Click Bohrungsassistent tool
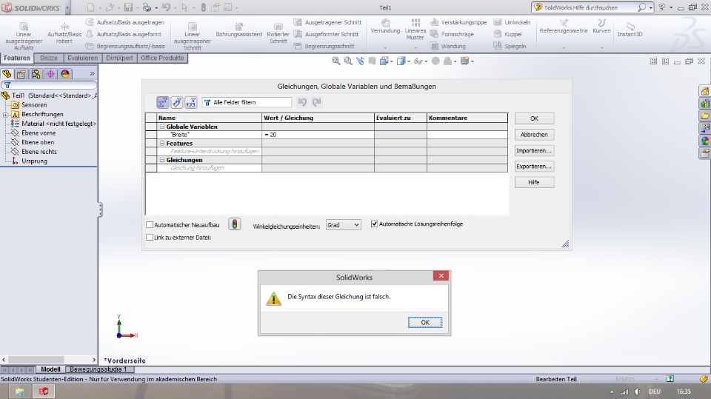Image resolution: width=711 pixels, height=399 pixels. coord(239,31)
